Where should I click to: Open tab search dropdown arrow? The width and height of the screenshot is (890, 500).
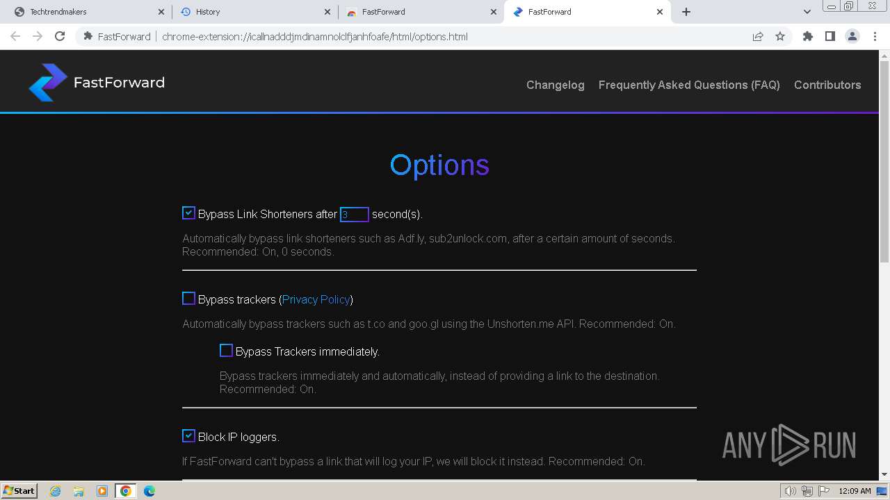point(807,12)
